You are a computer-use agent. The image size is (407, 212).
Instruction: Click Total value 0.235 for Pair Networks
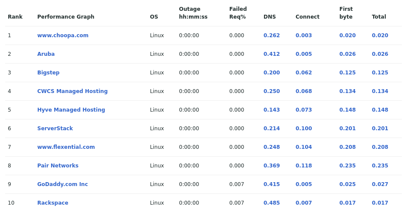pyautogui.click(x=380, y=166)
